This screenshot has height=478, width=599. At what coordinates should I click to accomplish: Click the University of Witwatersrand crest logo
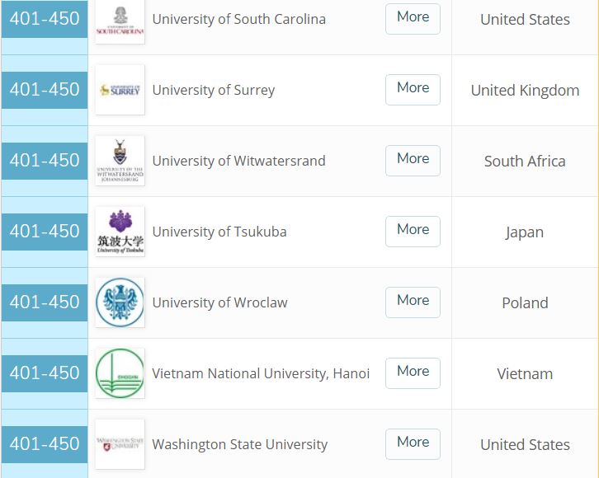[x=120, y=161]
